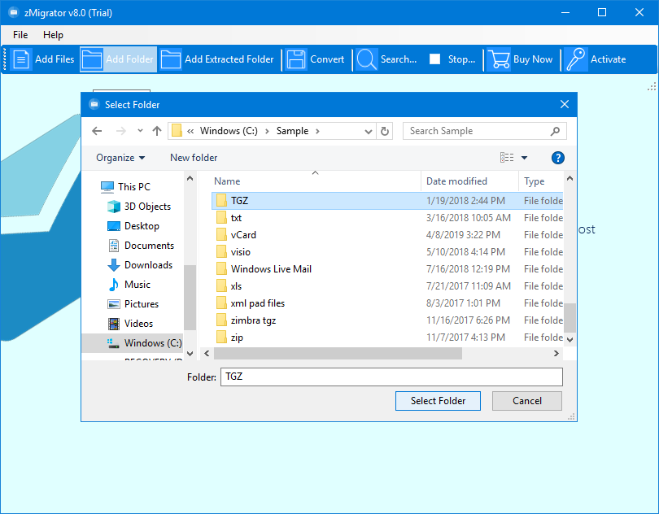Click file list scroll down arrow

point(570,340)
